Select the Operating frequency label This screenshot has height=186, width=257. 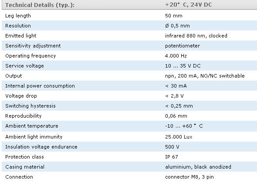tap(30, 56)
